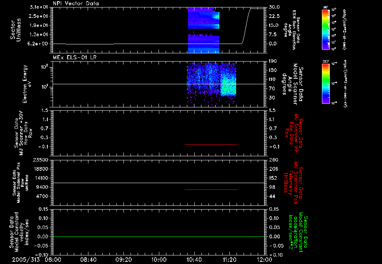
Task: Click the '190' scanner angle tick label
Action: [x=273, y=61]
